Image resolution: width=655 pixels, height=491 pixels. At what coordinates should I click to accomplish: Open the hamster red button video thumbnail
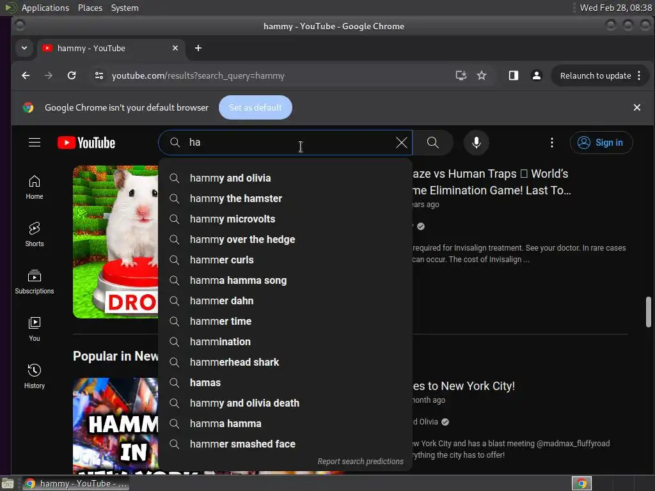[x=116, y=242]
